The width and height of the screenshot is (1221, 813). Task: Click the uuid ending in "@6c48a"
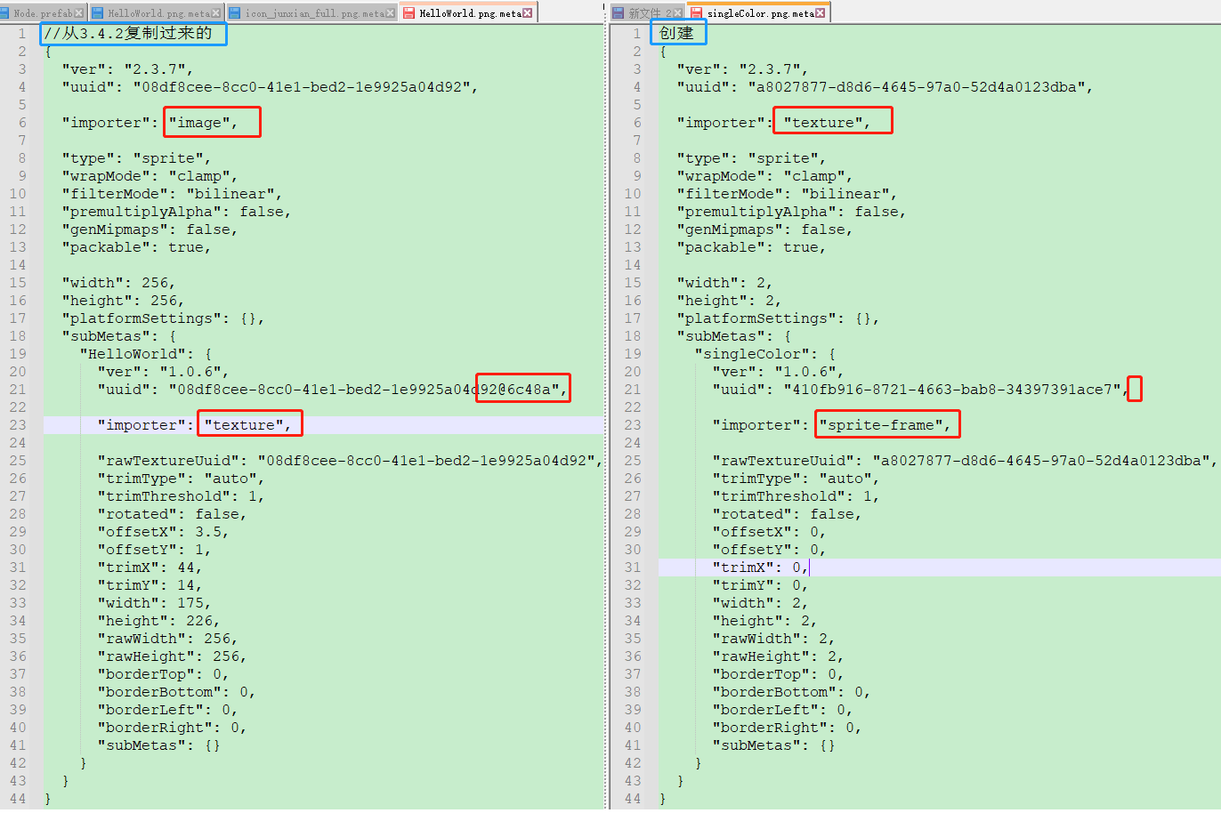(333, 390)
